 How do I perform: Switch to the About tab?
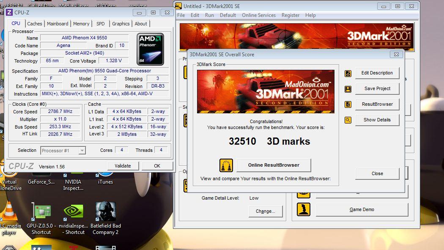141,24
